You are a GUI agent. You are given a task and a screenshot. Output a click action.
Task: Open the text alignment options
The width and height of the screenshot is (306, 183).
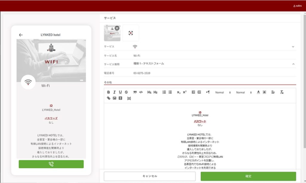(x=273, y=92)
